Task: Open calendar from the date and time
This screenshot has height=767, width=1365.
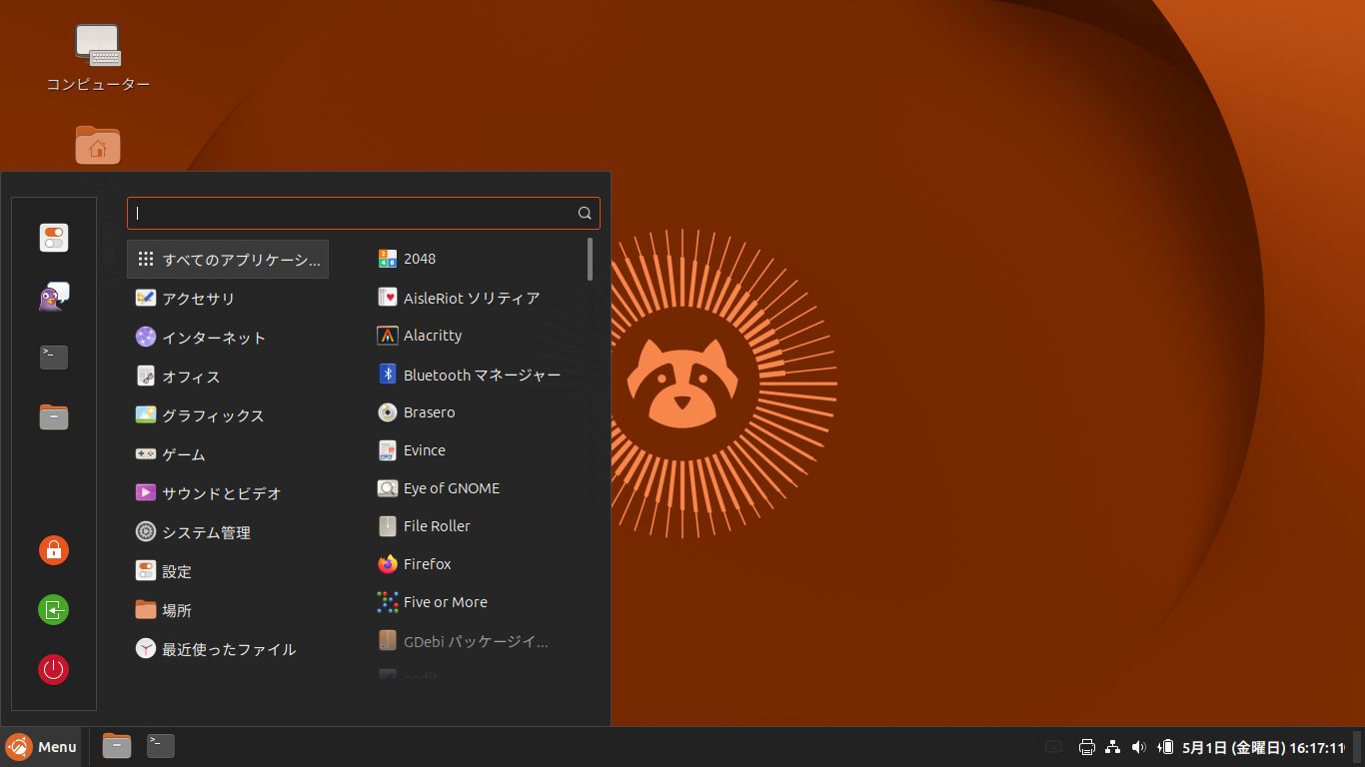Action: (1263, 747)
